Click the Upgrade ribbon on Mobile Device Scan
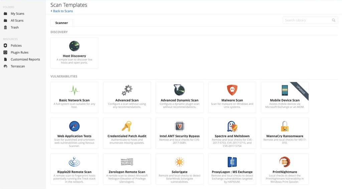This screenshot has width=342, height=189. point(301,89)
